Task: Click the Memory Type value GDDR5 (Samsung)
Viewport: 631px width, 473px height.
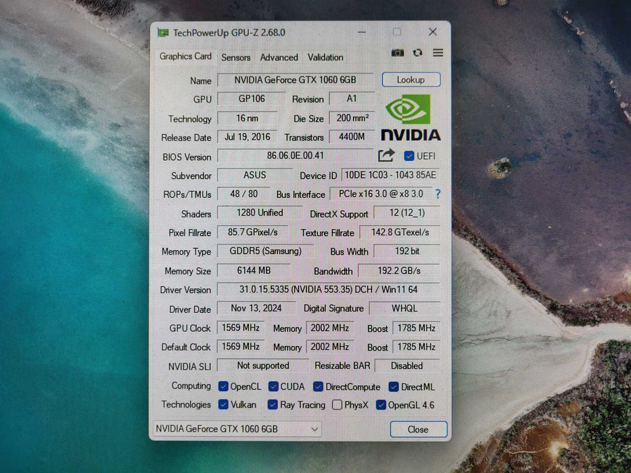Action: (x=266, y=251)
